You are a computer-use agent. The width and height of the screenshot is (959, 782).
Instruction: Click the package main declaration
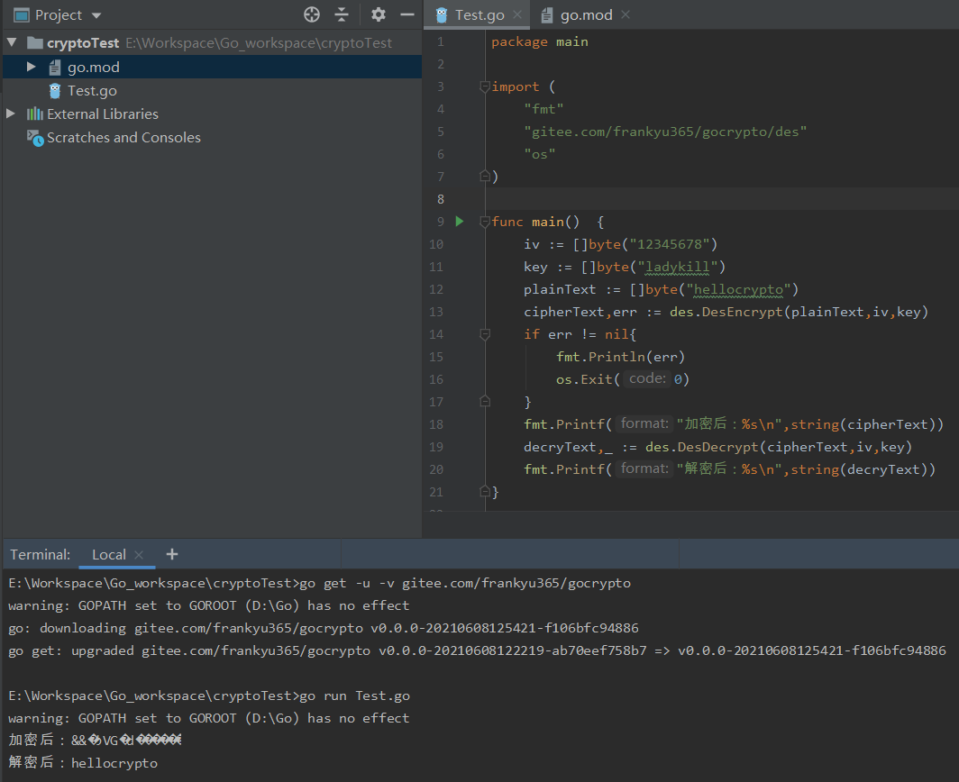539,42
